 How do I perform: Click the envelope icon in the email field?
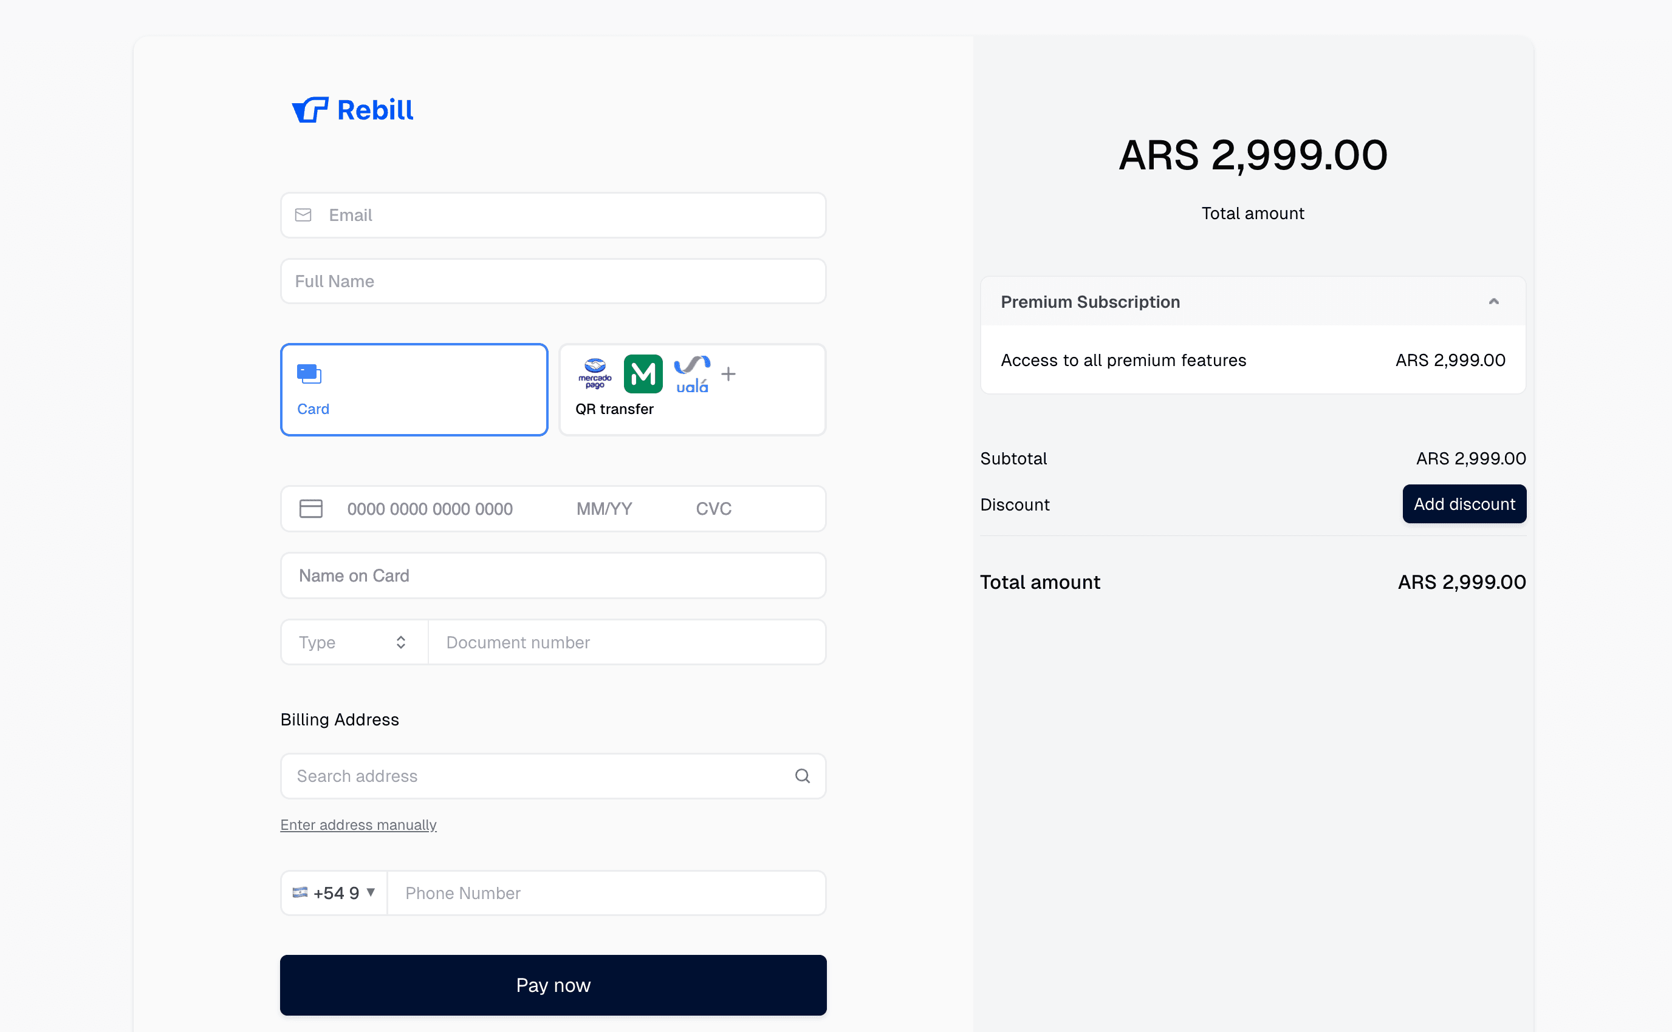pyautogui.click(x=304, y=214)
